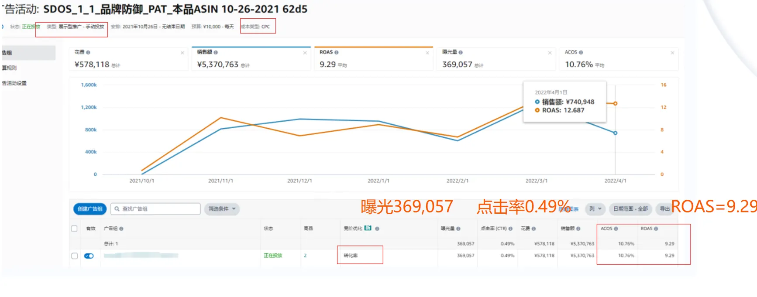Click info icon next to 广告组 column header

point(121,229)
